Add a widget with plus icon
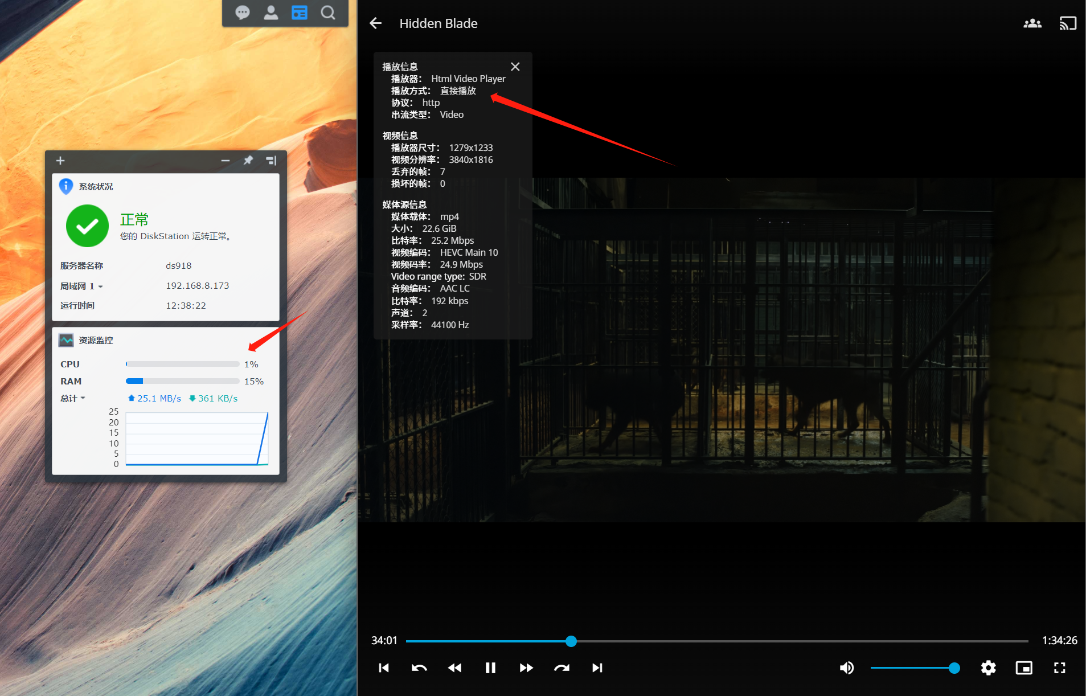The image size is (1086, 696). tap(60, 161)
